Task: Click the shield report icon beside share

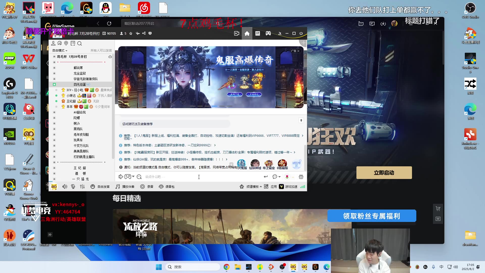Action: coord(150,33)
